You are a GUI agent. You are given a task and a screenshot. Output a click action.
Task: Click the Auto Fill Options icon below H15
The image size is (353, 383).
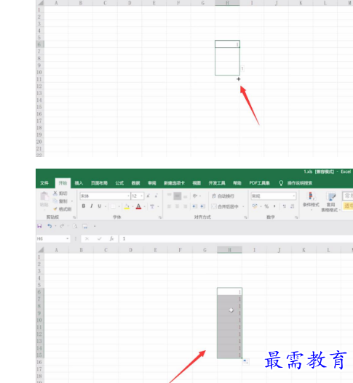246,361
